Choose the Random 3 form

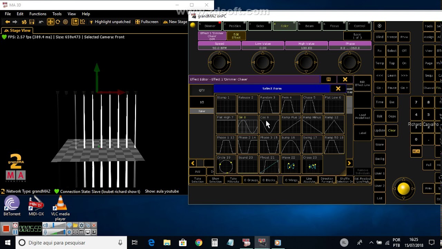(269, 104)
